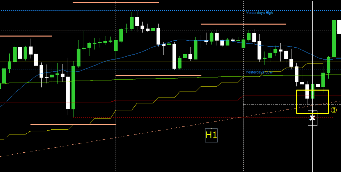Screen dimensions: 341x172
Task: Select the salmon line at bottom left
Action: click(73, 124)
